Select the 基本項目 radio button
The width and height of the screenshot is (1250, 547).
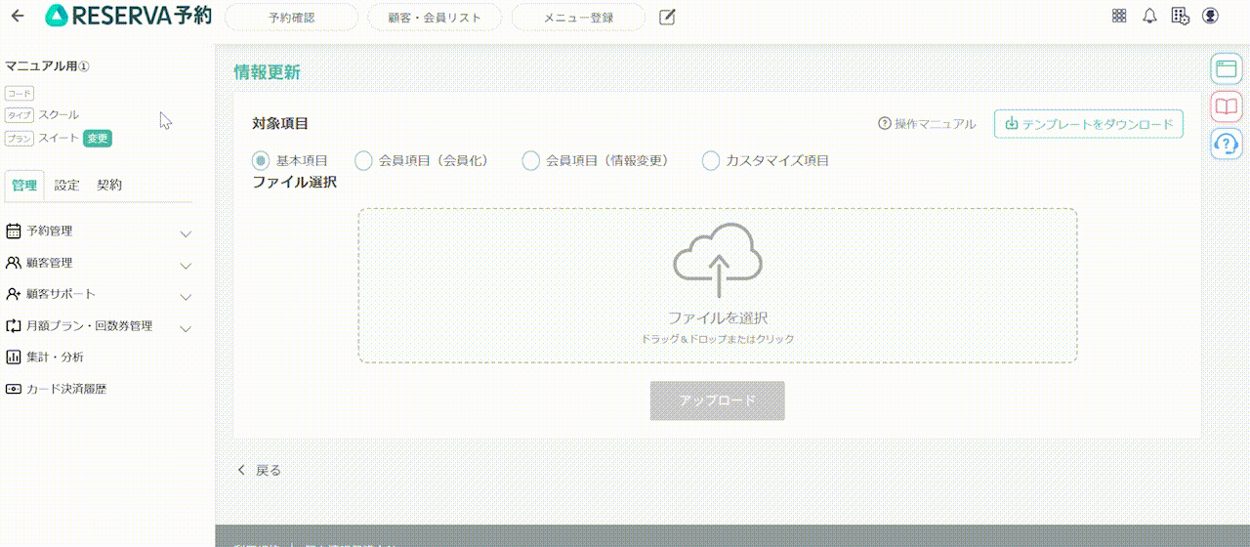[261, 160]
